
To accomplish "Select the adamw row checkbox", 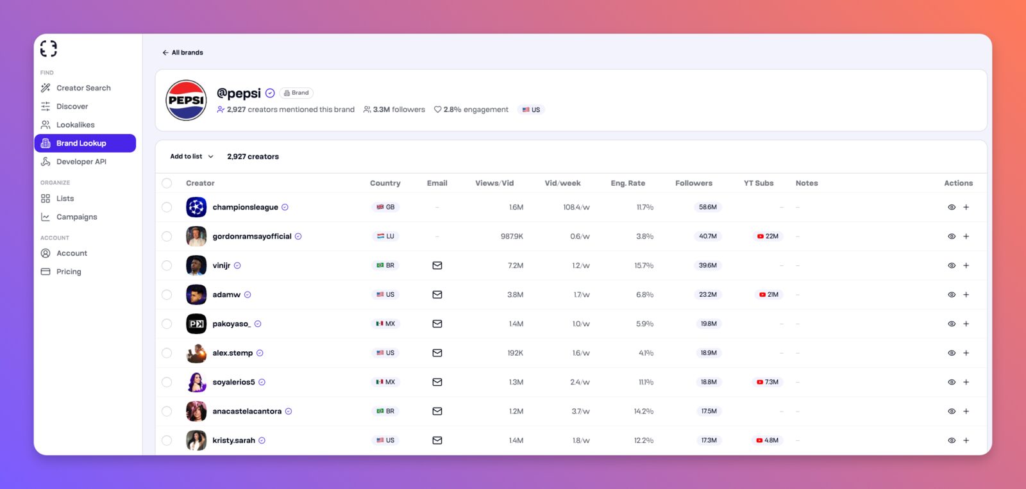I will [167, 295].
